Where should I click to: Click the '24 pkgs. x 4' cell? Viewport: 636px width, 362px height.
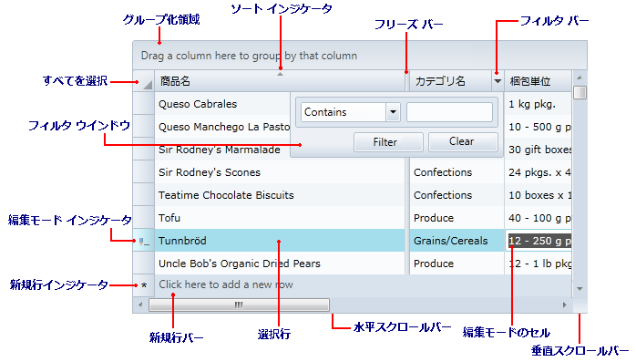click(539, 172)
